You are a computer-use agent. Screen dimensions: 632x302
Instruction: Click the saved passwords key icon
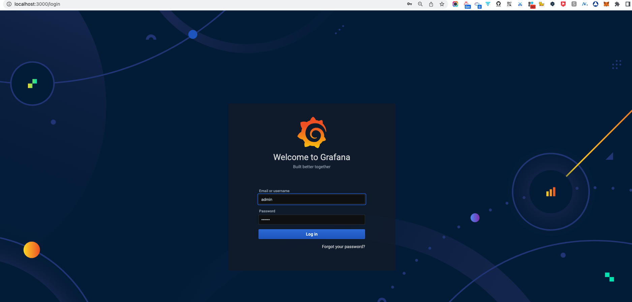[410, 4]
